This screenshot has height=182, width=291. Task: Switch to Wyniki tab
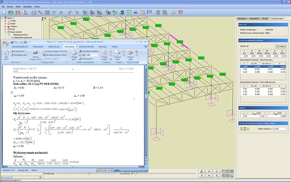tap(265, 18)
